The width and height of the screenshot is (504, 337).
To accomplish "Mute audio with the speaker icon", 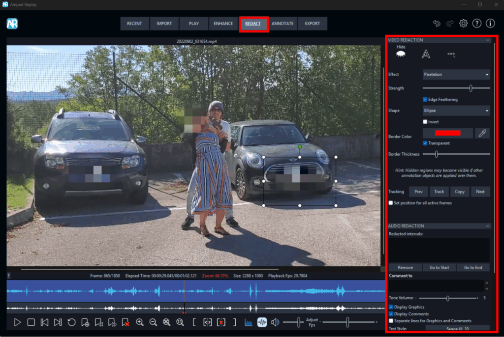I will (x=275, y=322).
